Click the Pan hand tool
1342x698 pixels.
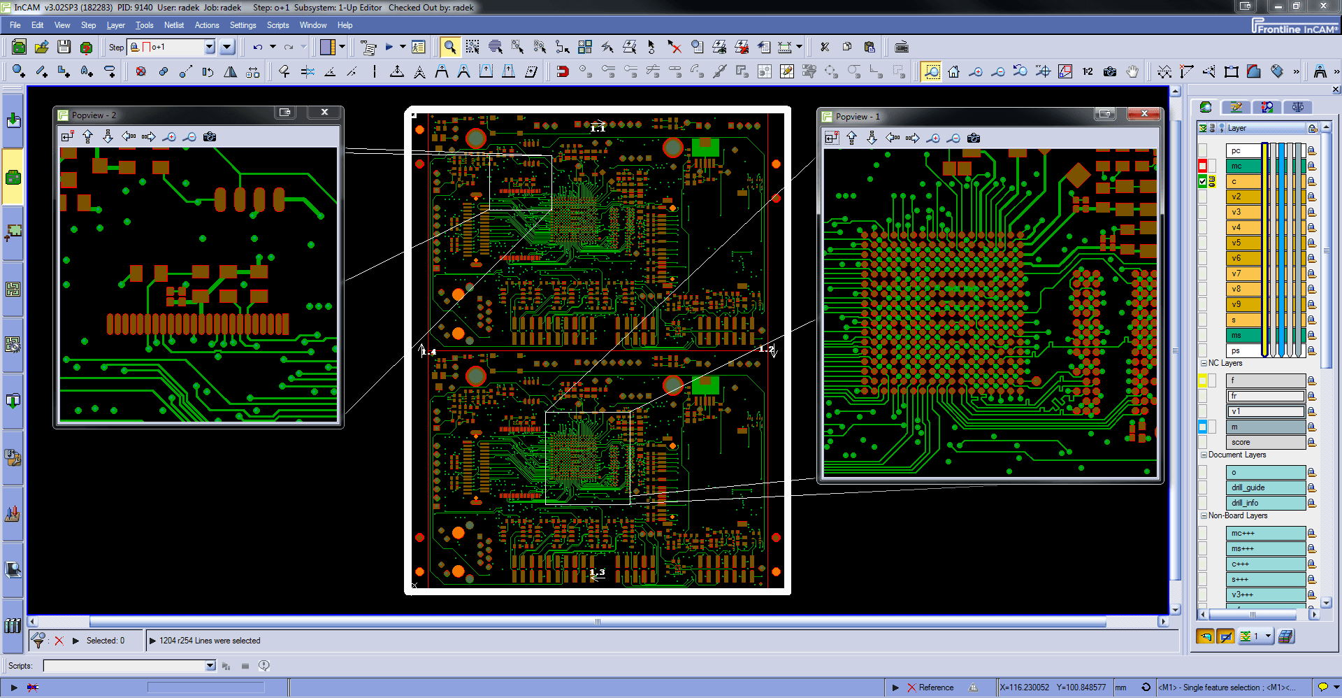tap(1132, 71)
